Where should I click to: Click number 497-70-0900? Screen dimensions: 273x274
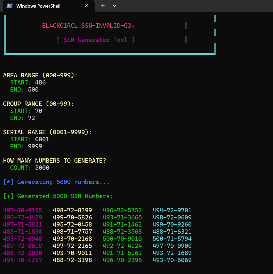point(172,246)
